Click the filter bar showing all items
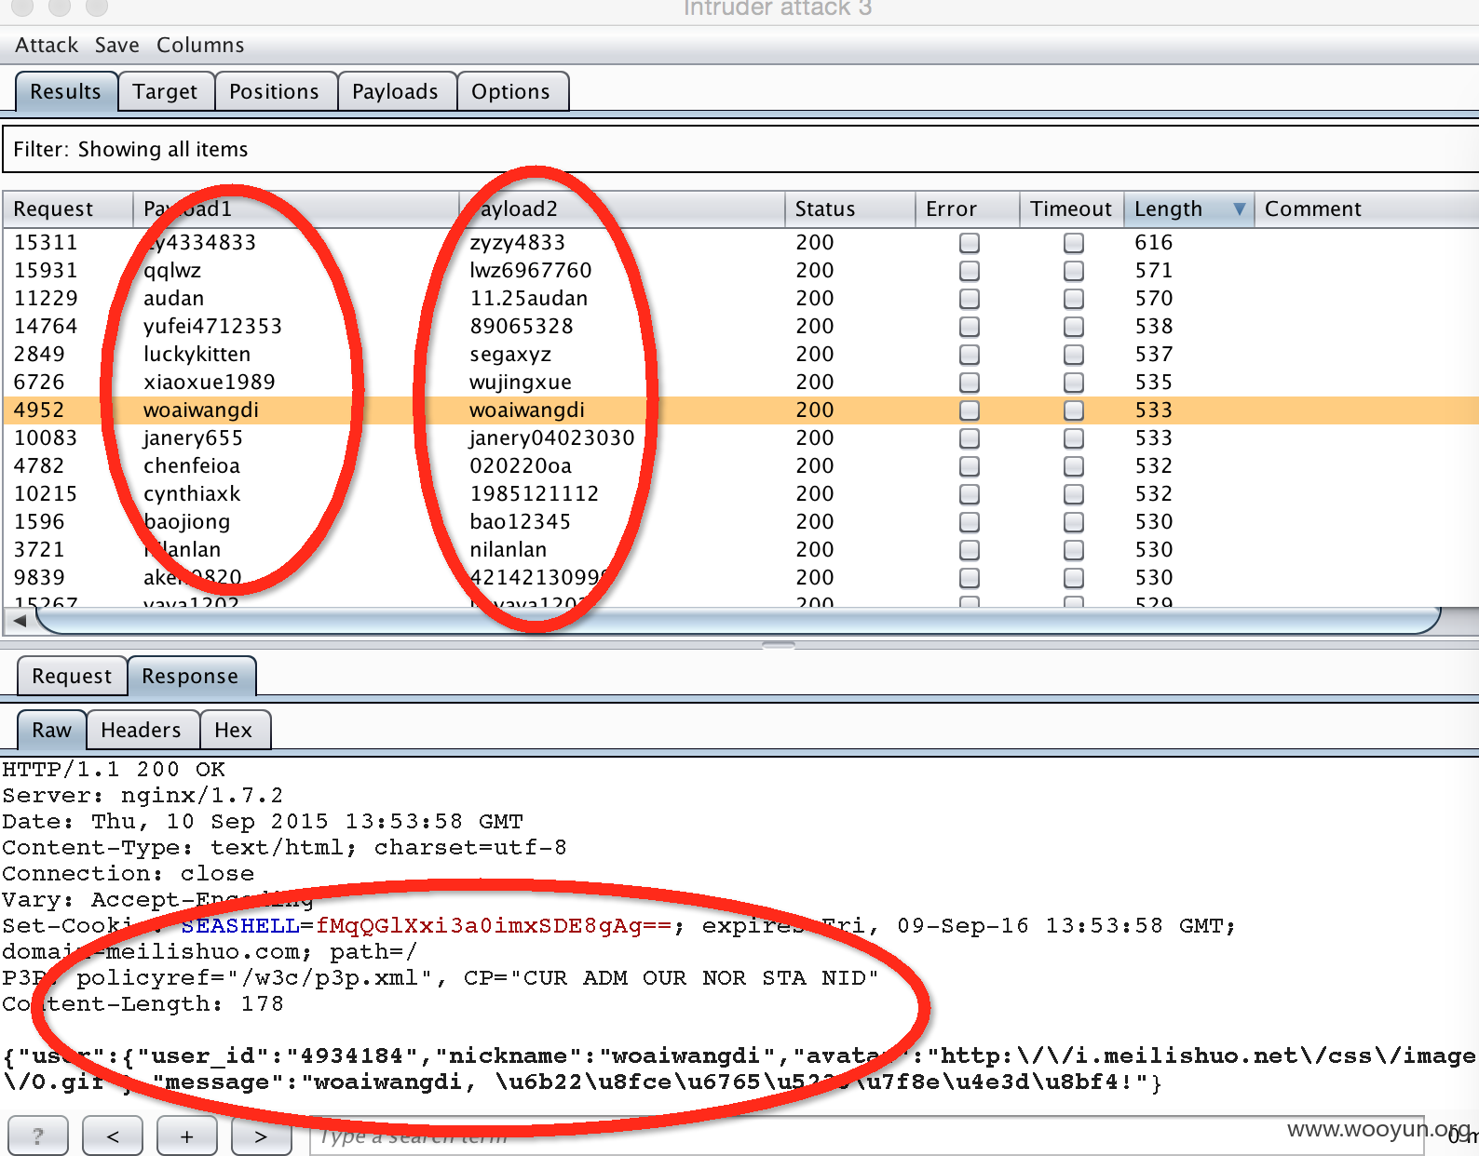 tap(740, 149)
